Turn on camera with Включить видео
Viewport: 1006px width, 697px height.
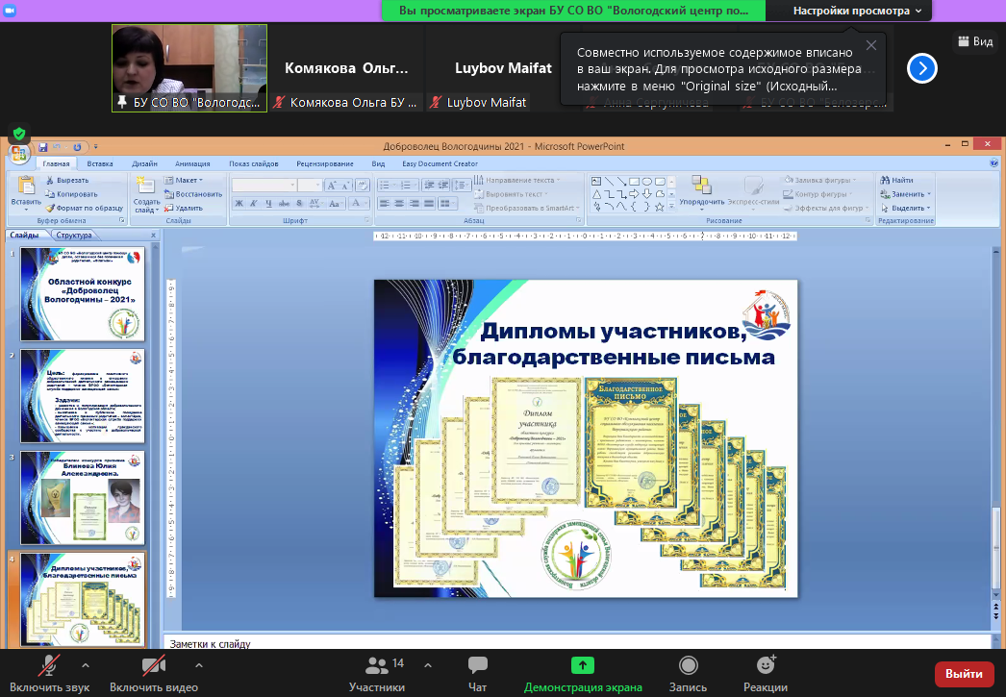[153, 665]
